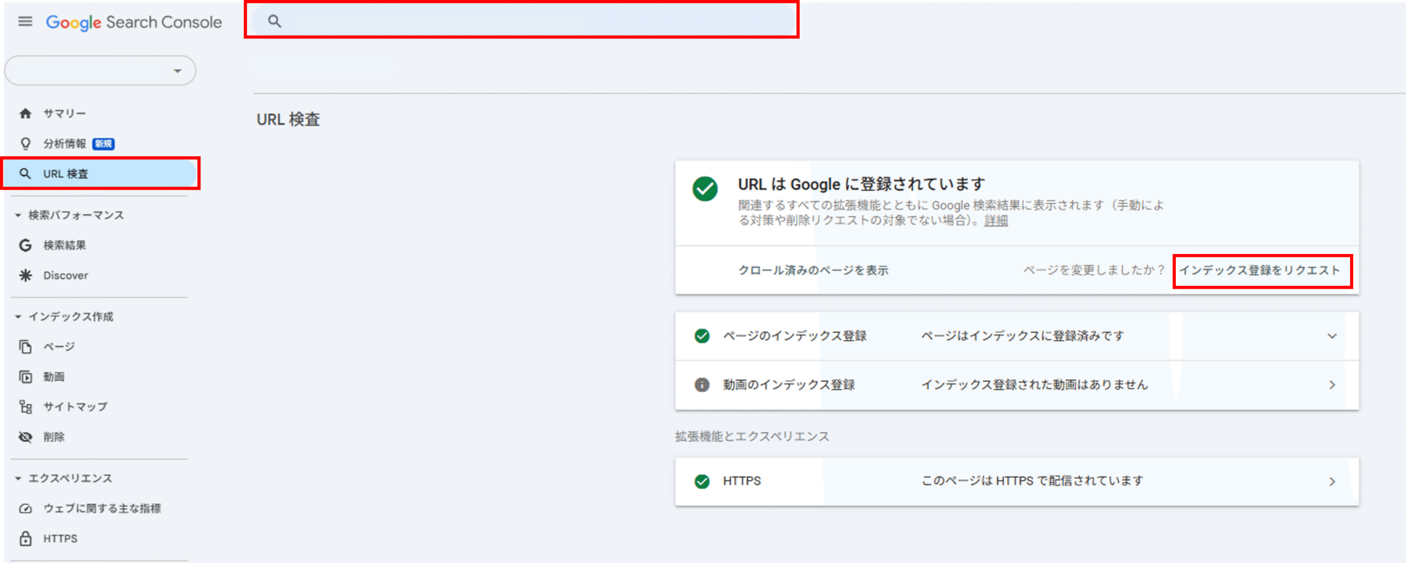Open the Discover report

(65, 275)
